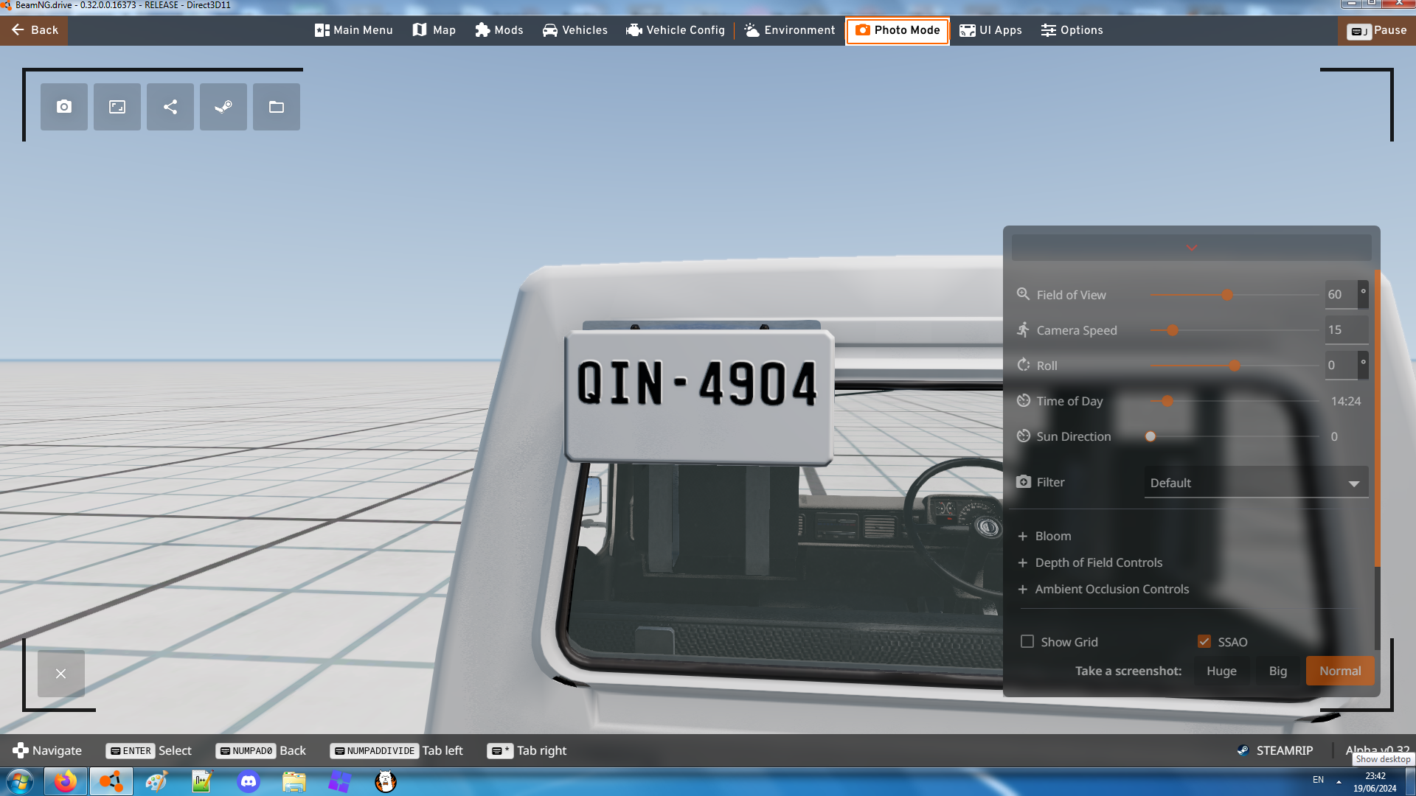Click the Field of View slider handle
Image resolution: width=1416 pixels, height=796 pixels.
coord(1227,295)
